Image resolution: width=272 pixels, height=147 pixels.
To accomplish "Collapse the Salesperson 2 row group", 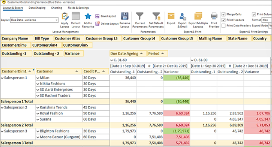I will pyautogui.click(x=2, y=107).
